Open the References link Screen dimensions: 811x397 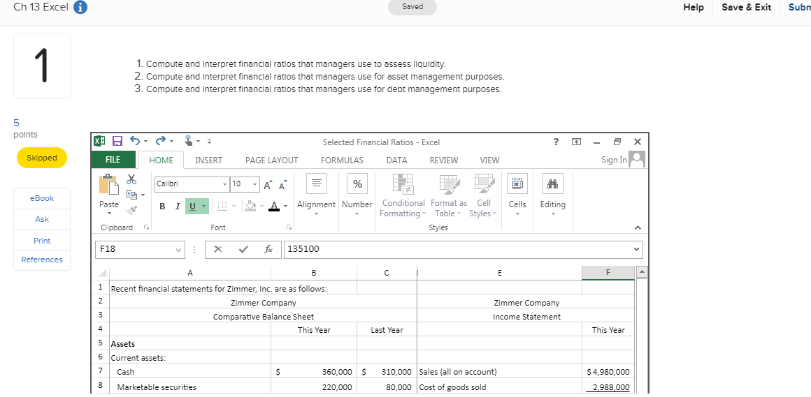42,260
